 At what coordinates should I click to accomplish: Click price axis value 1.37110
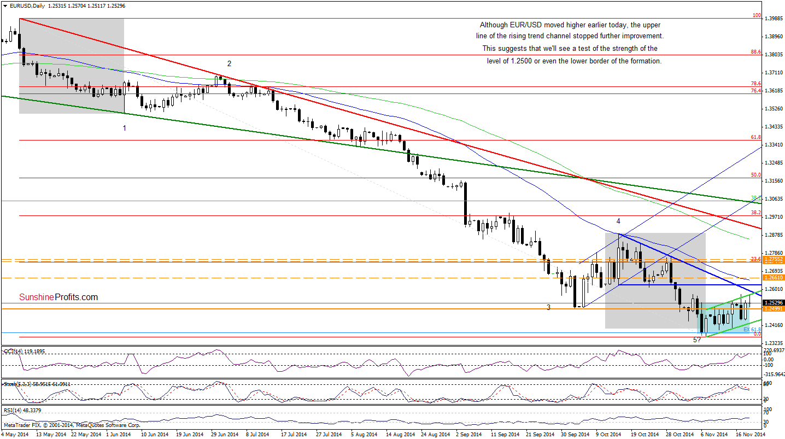pyautogui.click(x=774, y=73)
